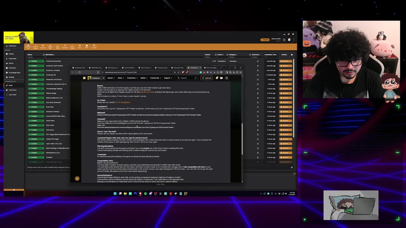The height and width of the screenshot is (228, 406).
Task: Expand Games menu on Nexus Mods
Action: 110,78
